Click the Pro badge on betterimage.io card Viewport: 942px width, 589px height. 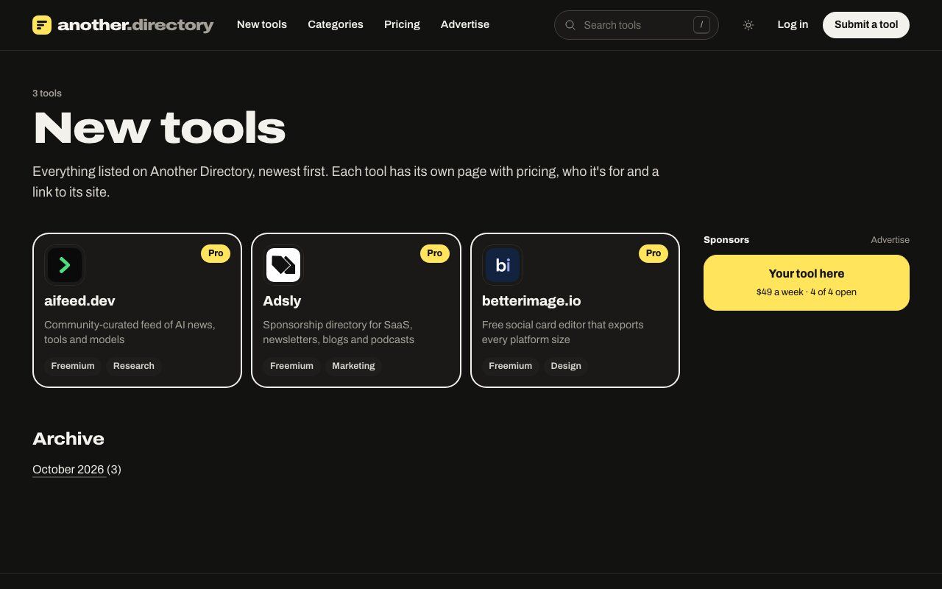pos(654,253)
